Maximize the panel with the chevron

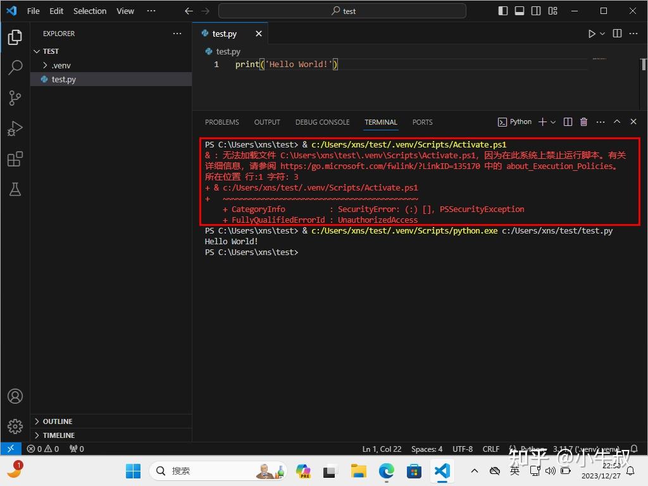[617, 121]
